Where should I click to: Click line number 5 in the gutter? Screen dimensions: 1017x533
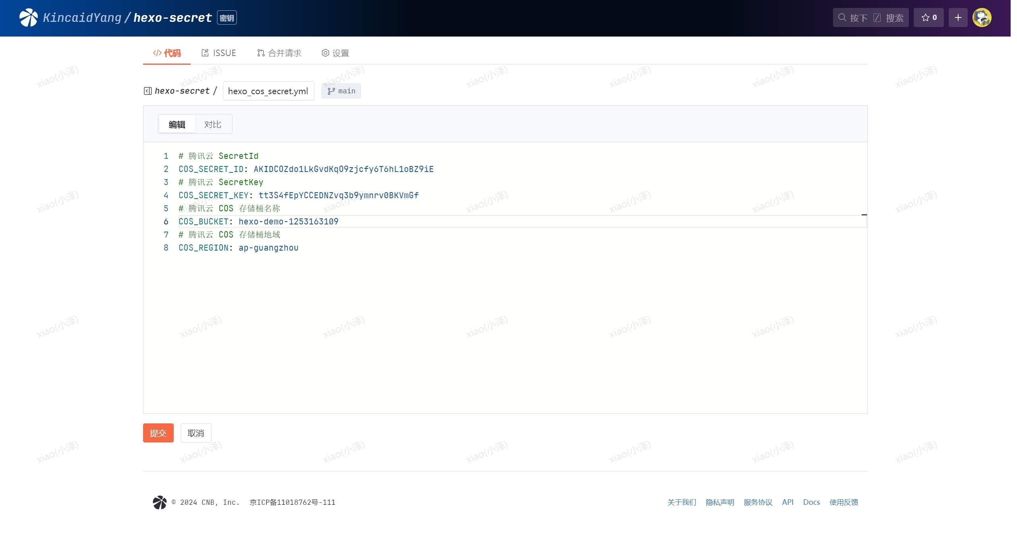(x=166, y=209)
